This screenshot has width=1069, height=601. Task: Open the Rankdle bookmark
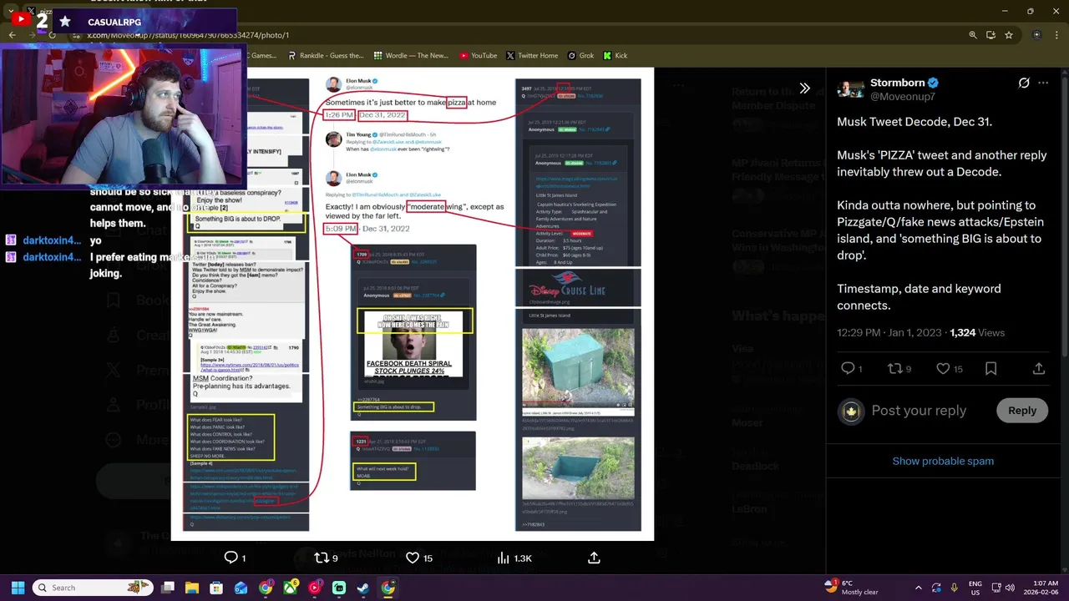(x=326, y=56)
